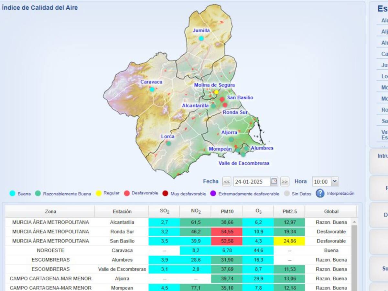Select the yellow Molina de Segura marker
Image resolution: width=388 pixels, height=291 pixels.
pyautogui.click(x=216, y=92)
